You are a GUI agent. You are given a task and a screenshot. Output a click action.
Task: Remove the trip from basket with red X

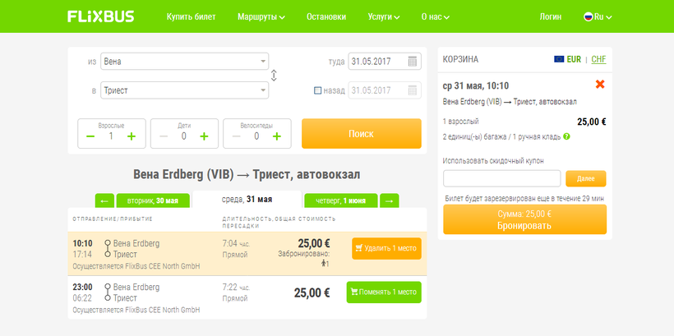(x=600, y=85)
